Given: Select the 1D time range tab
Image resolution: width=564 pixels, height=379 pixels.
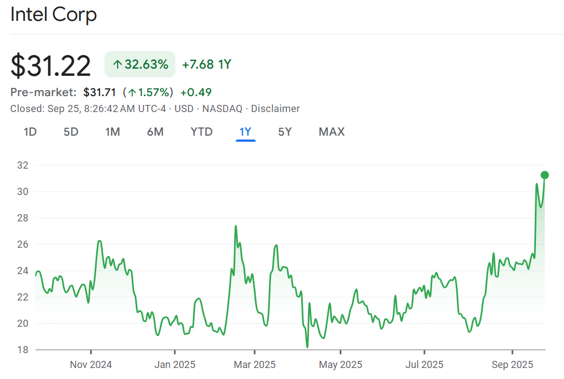Looking at the screenshot, I should point(30,132).
